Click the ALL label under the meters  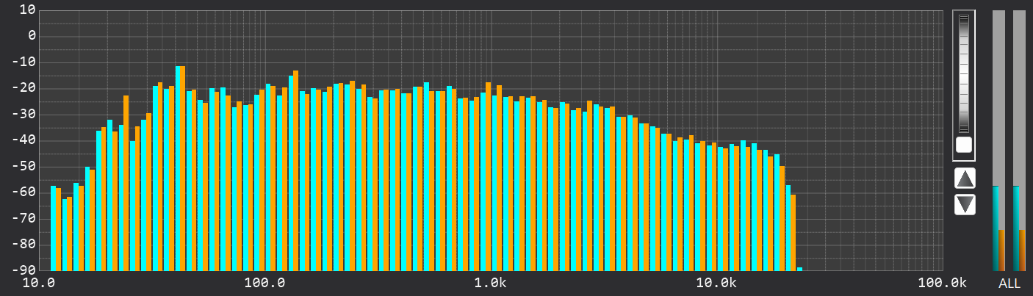[x=1009, y=284]
